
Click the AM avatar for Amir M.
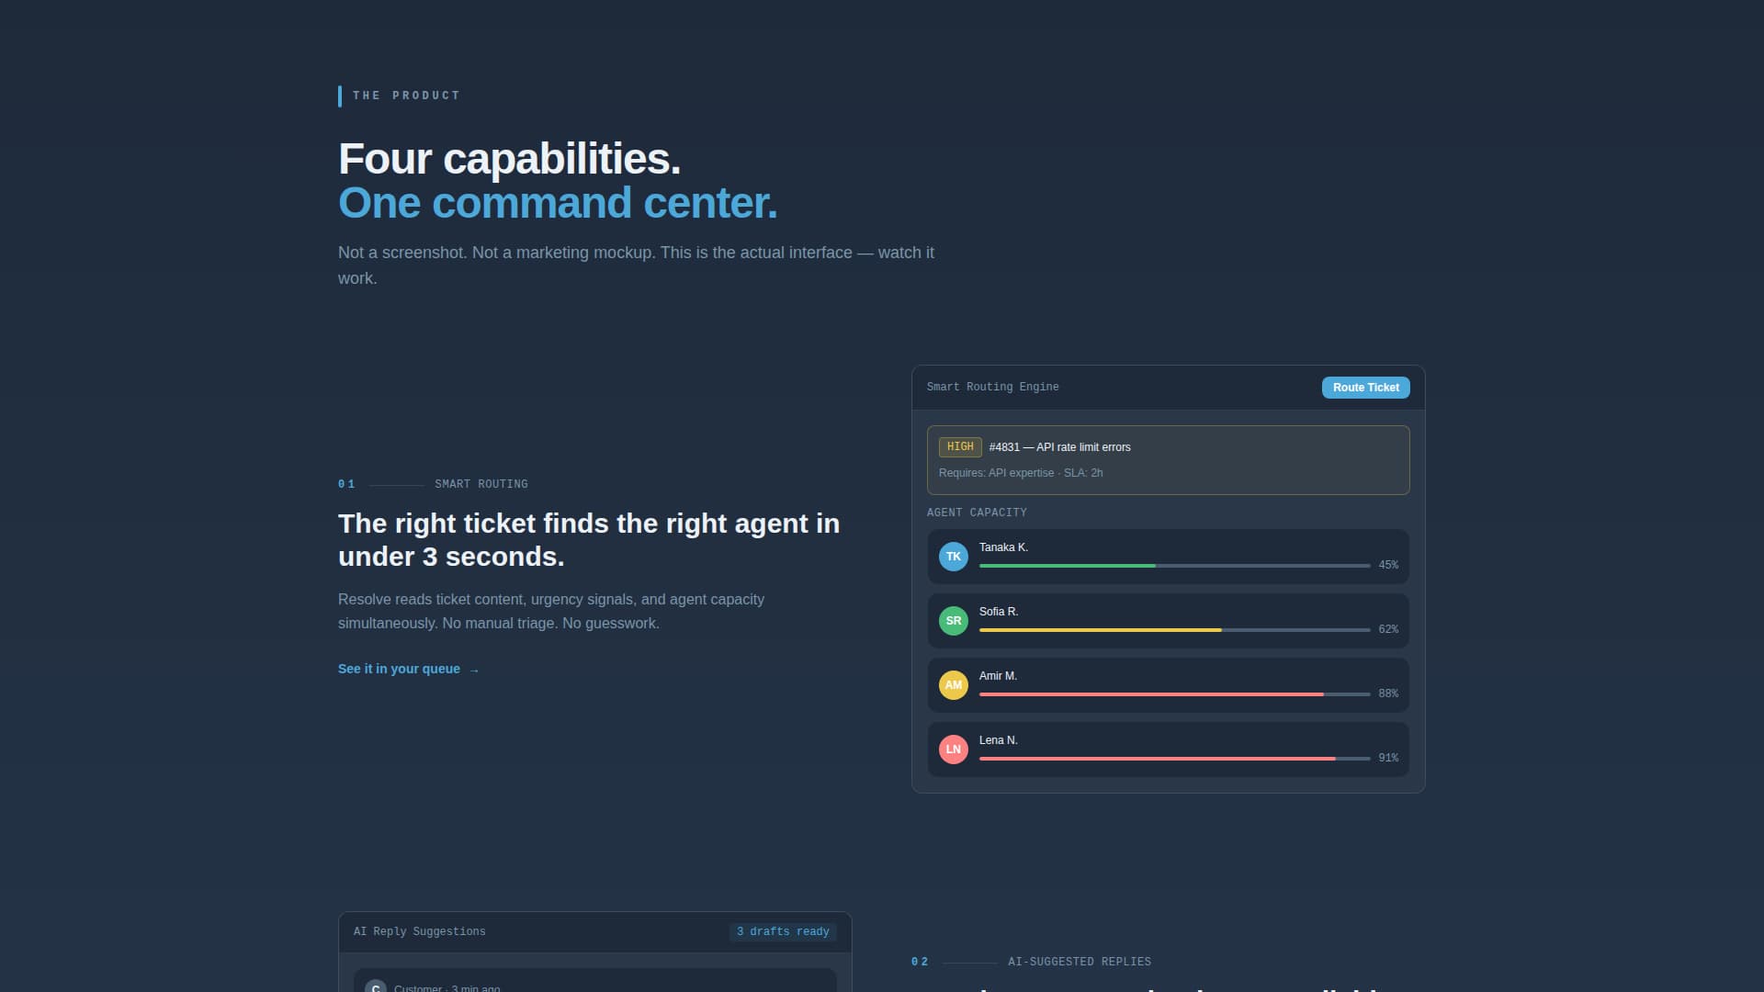pyautogui.click(x=954, y=685)
